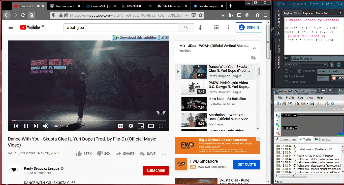This screenshot has height=185, width=344.
Task: Subscribe to Panty Droppaz League
Action: point(156,171)
